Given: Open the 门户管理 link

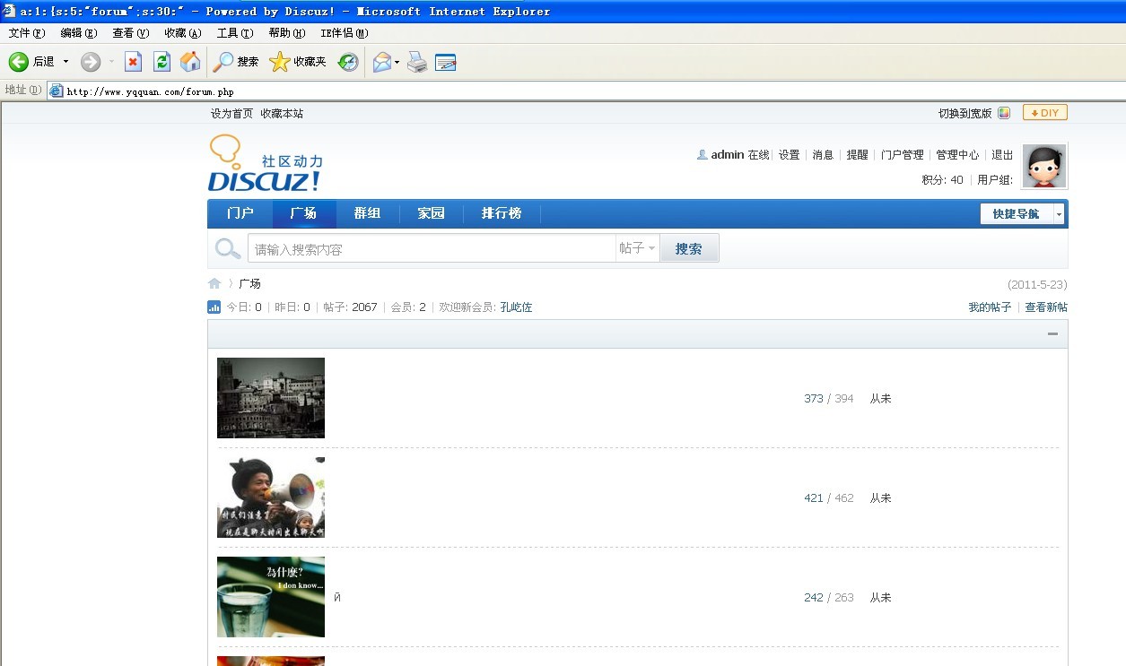Looking at the screenshot, I should [x=902, y=155].
